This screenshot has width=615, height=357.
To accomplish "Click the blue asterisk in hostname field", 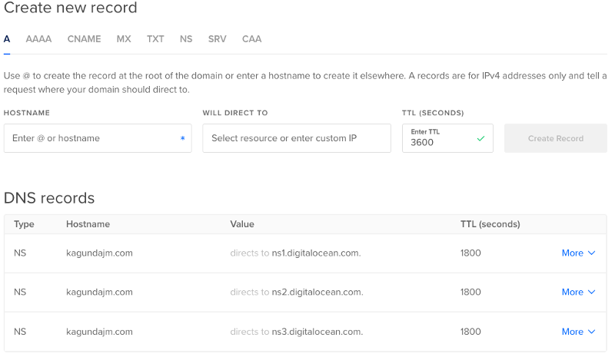I will pos(182,138).
